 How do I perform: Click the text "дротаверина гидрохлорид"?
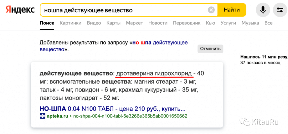(154, 74)
